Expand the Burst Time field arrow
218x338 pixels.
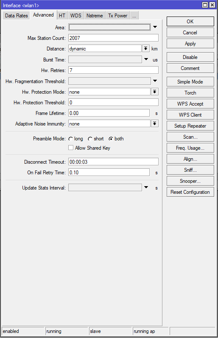point(146,59)
